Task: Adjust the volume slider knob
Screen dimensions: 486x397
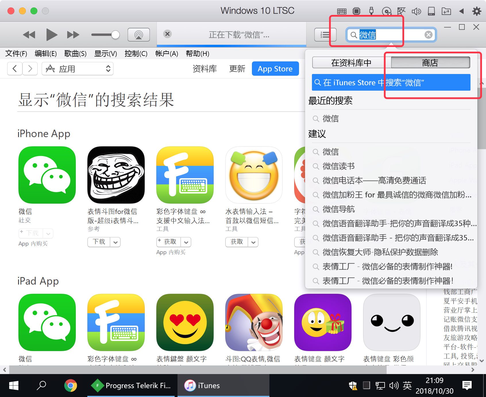Action: click(115, 35)
